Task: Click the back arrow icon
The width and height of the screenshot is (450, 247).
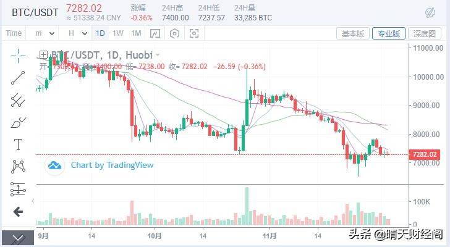Action: point(18,212)
